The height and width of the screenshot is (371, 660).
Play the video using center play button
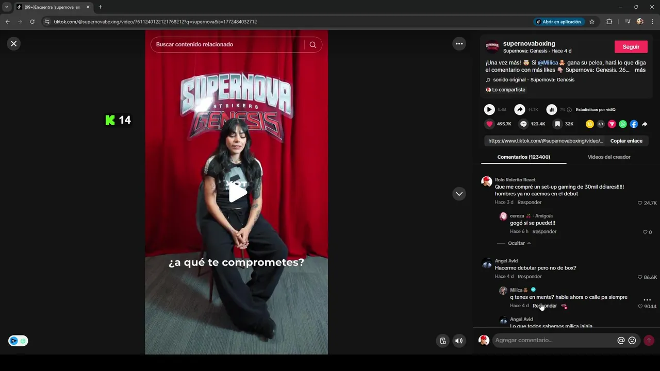click(237, 193)
